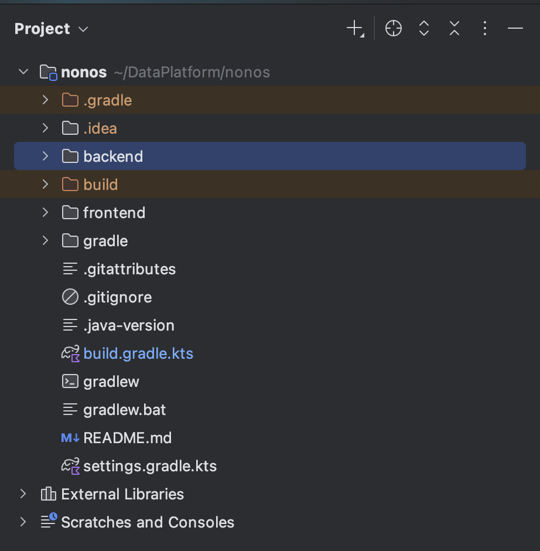Click the Markdown icon beside README.md
The image size is (540, 551).
tap(70, 438)
